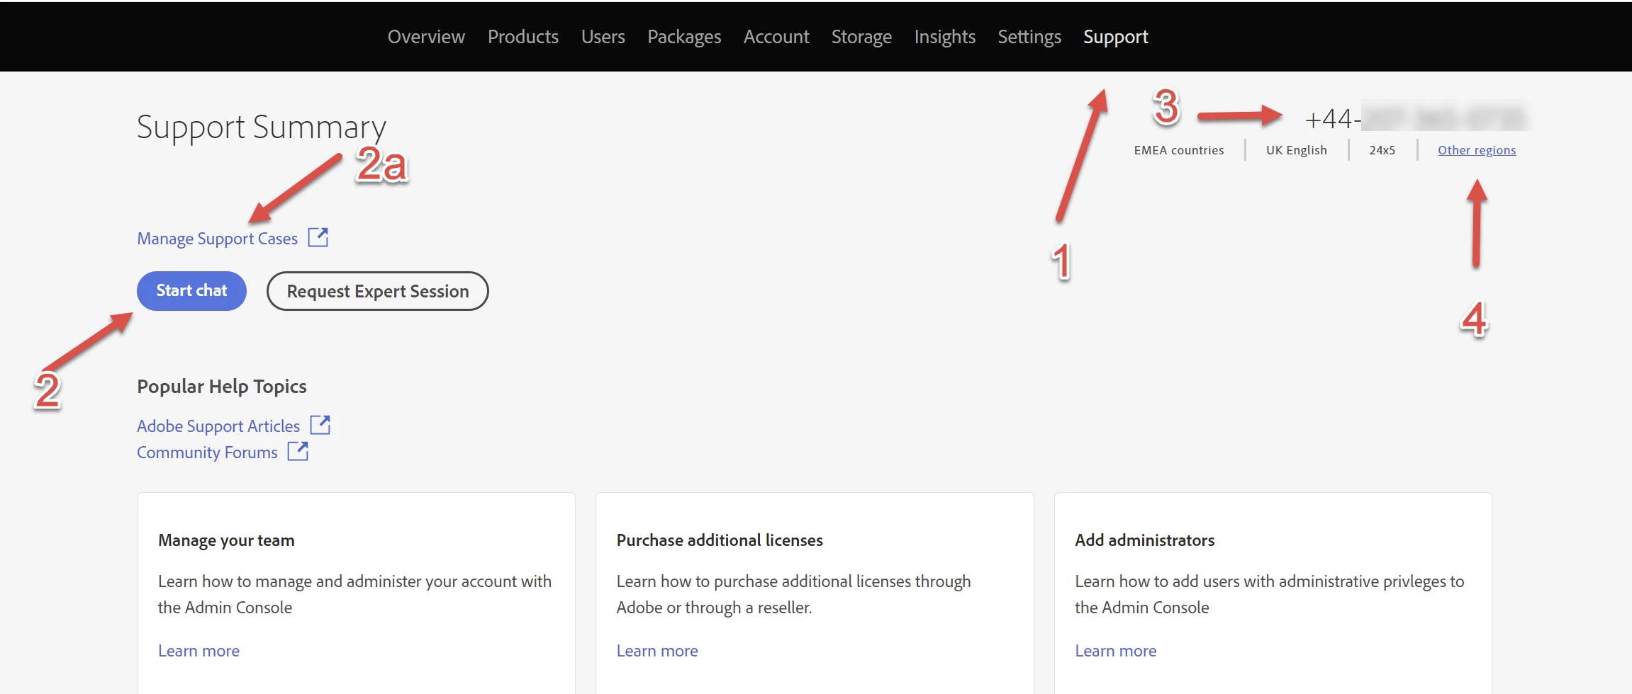Click Request Expert Session button
The height and width of the screenshot is (694, 1632).
point(378,291)
